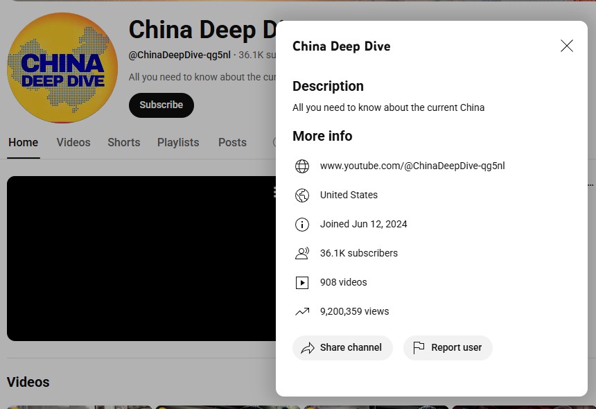The height and width of the screenshot is (409, 596).
Task: Click the trending arrow icon beside views
Action: 302,312
